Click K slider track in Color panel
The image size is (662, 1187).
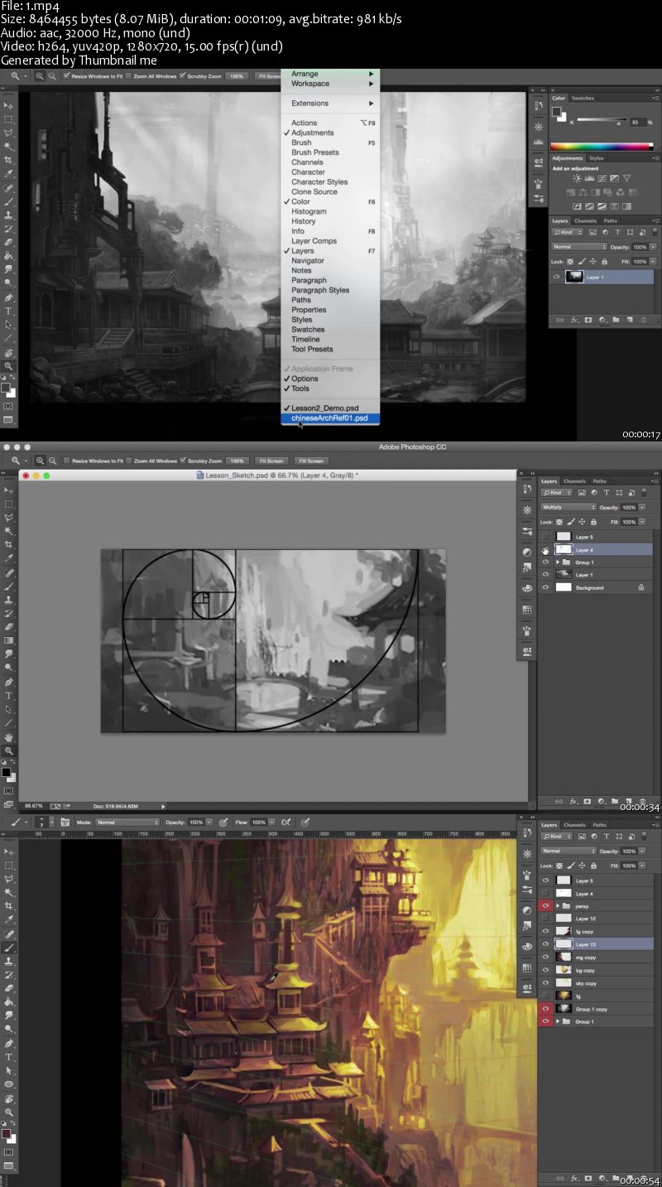coord(601,121)
